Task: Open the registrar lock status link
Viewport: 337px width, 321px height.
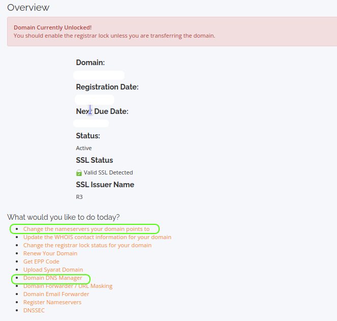Action: [x=87, y=245]
